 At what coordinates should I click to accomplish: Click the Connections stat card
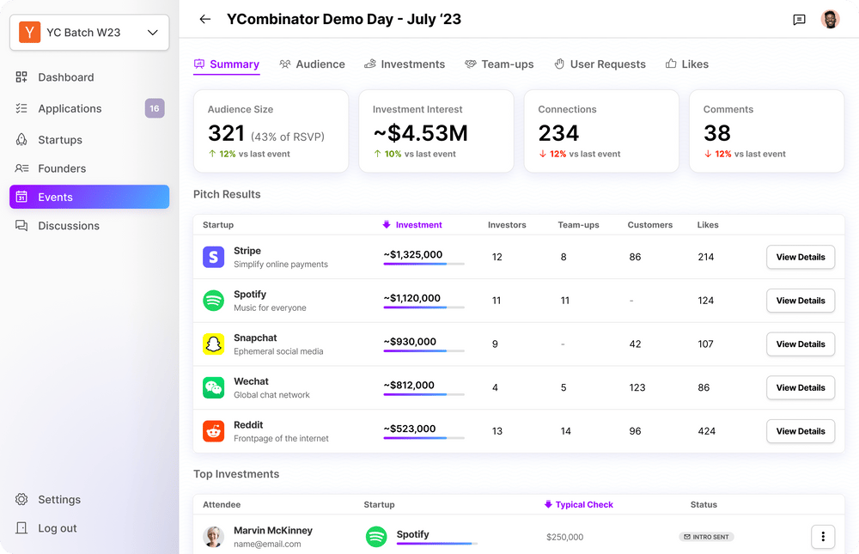coord(601,131)
